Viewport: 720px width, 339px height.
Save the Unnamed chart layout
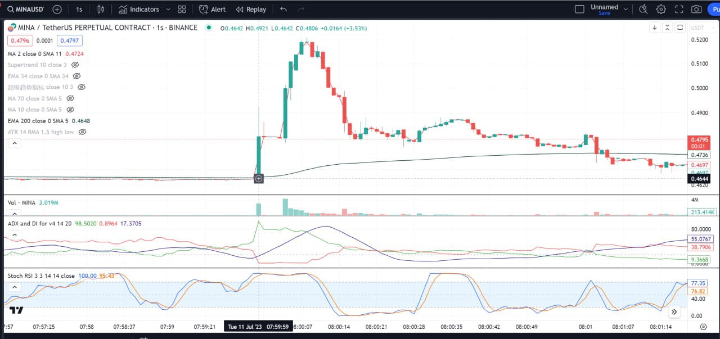pos(604,13)
